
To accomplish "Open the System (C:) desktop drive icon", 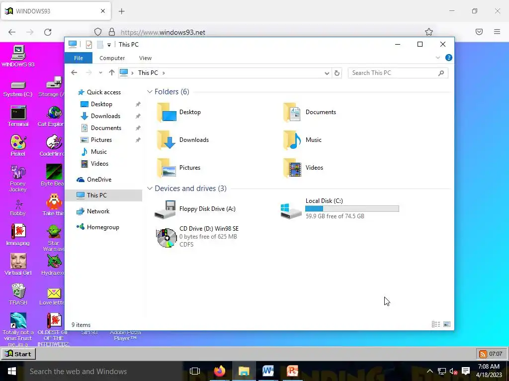I will (x=18, y=89).
